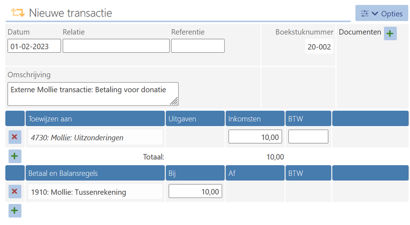
Task: Click the Boekstuknummer value 20-002
Action: click(319, 47)
